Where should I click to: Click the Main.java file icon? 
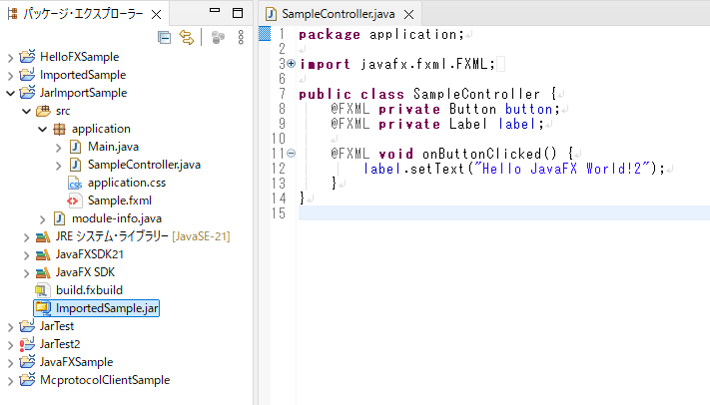[x=75, y=147]
